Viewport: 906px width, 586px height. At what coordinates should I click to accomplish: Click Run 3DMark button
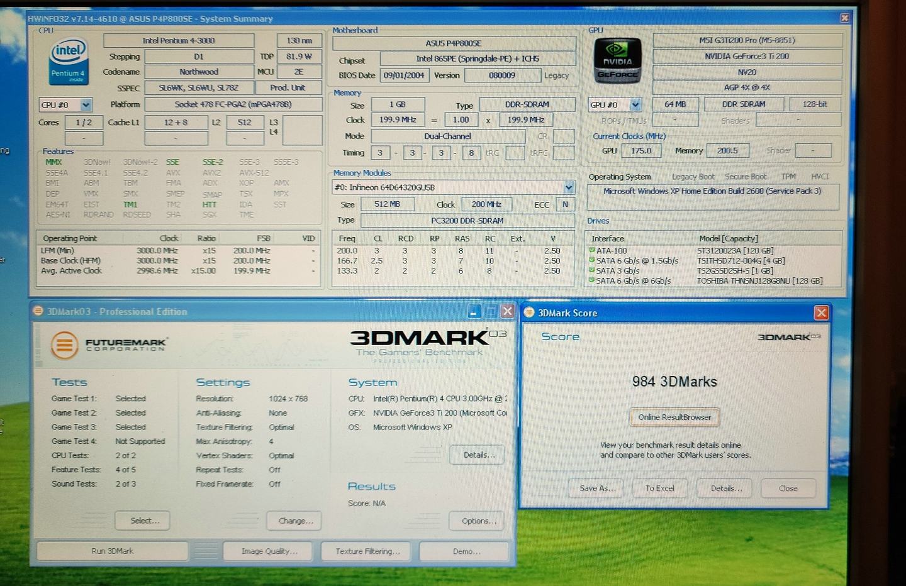(113, 551)
